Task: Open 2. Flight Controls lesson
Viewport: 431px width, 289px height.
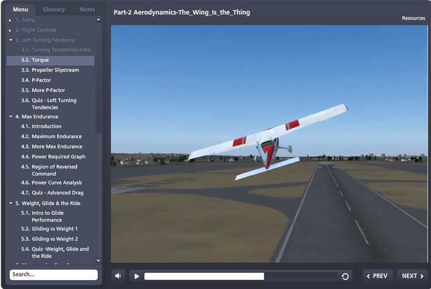Action: click(36, 30)
